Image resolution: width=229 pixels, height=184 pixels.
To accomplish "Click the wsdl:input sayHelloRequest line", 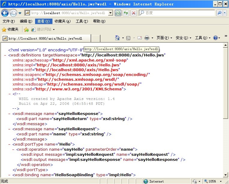I will (98, 155).
